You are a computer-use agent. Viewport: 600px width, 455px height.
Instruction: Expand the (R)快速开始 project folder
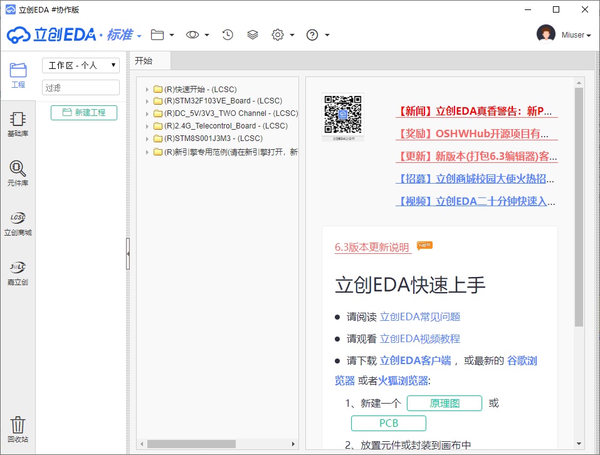pyautogui.click(x=147, y=90)
